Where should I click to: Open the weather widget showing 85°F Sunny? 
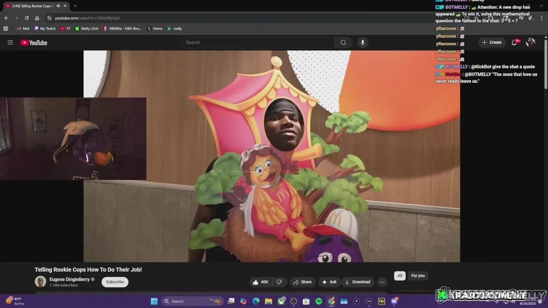pos(14,301)
